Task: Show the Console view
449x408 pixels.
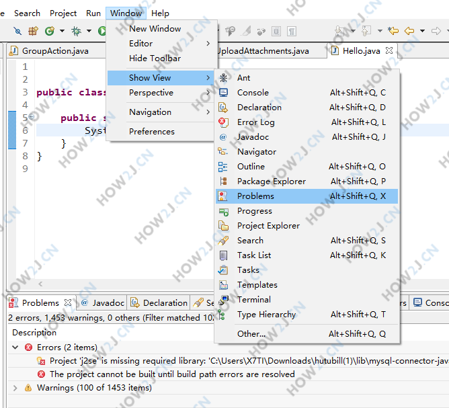Action: tap(307, 93)
